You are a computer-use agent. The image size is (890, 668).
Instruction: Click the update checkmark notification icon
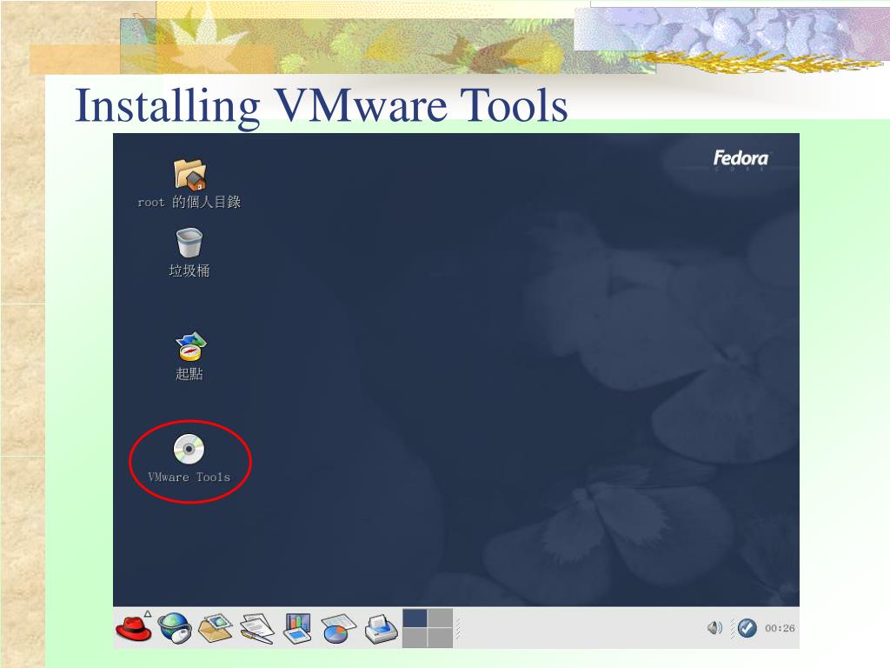point(747,628)
